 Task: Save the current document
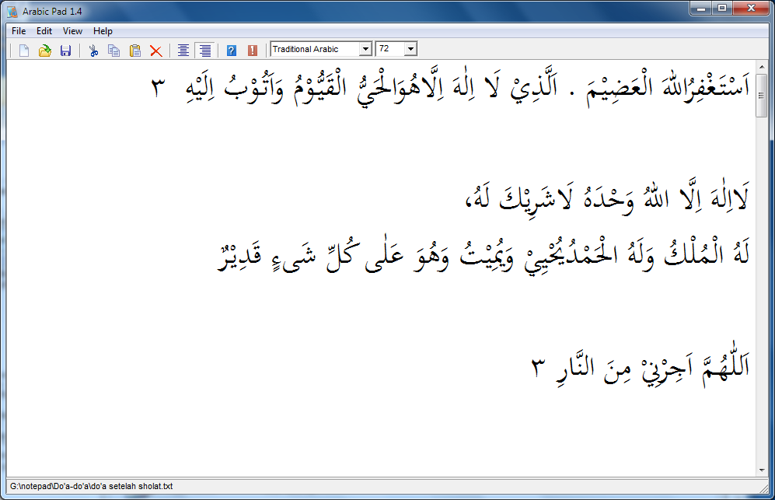[x=65, y=49]
